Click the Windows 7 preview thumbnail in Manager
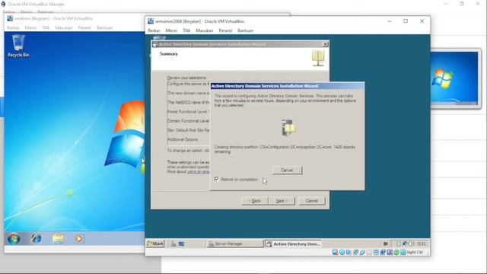487x274 pixels. 455,78
